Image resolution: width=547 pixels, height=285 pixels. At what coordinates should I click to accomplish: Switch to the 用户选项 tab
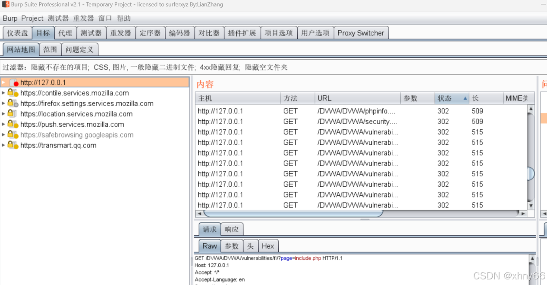315,33
